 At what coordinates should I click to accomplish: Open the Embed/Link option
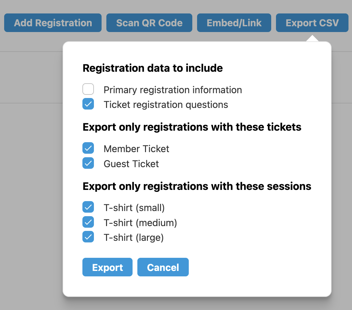[x=234, y=23]
